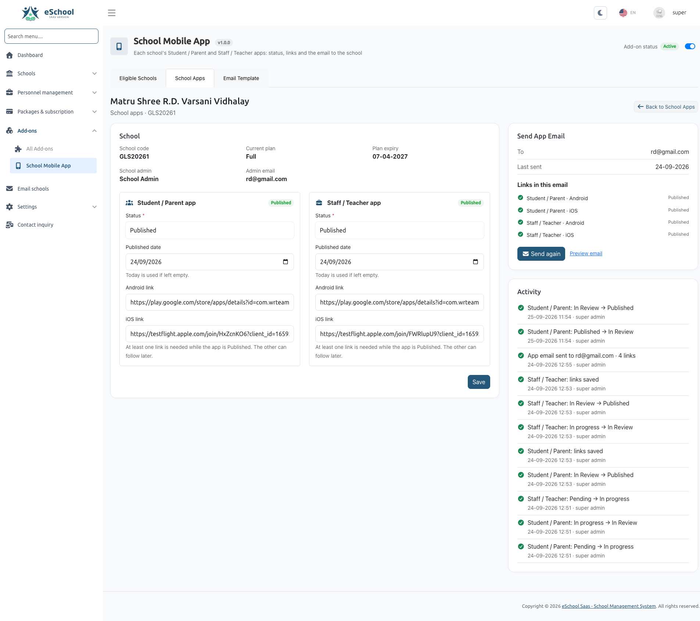Switch to the Eligible Schools tab
The image size is (700, 621).
coord(138,78)
